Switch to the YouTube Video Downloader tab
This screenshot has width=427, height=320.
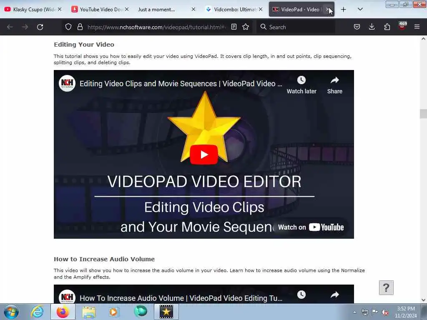[99, 10]
